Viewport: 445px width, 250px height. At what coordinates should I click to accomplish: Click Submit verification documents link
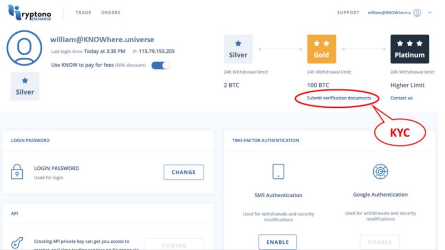(339, 98)
